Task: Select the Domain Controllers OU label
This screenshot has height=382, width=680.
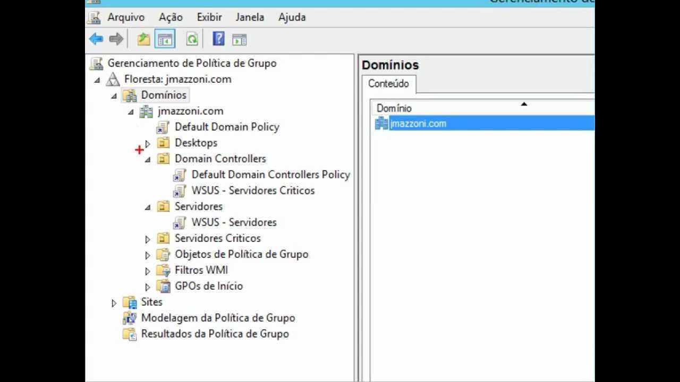Action: click(x=220, y=159)
